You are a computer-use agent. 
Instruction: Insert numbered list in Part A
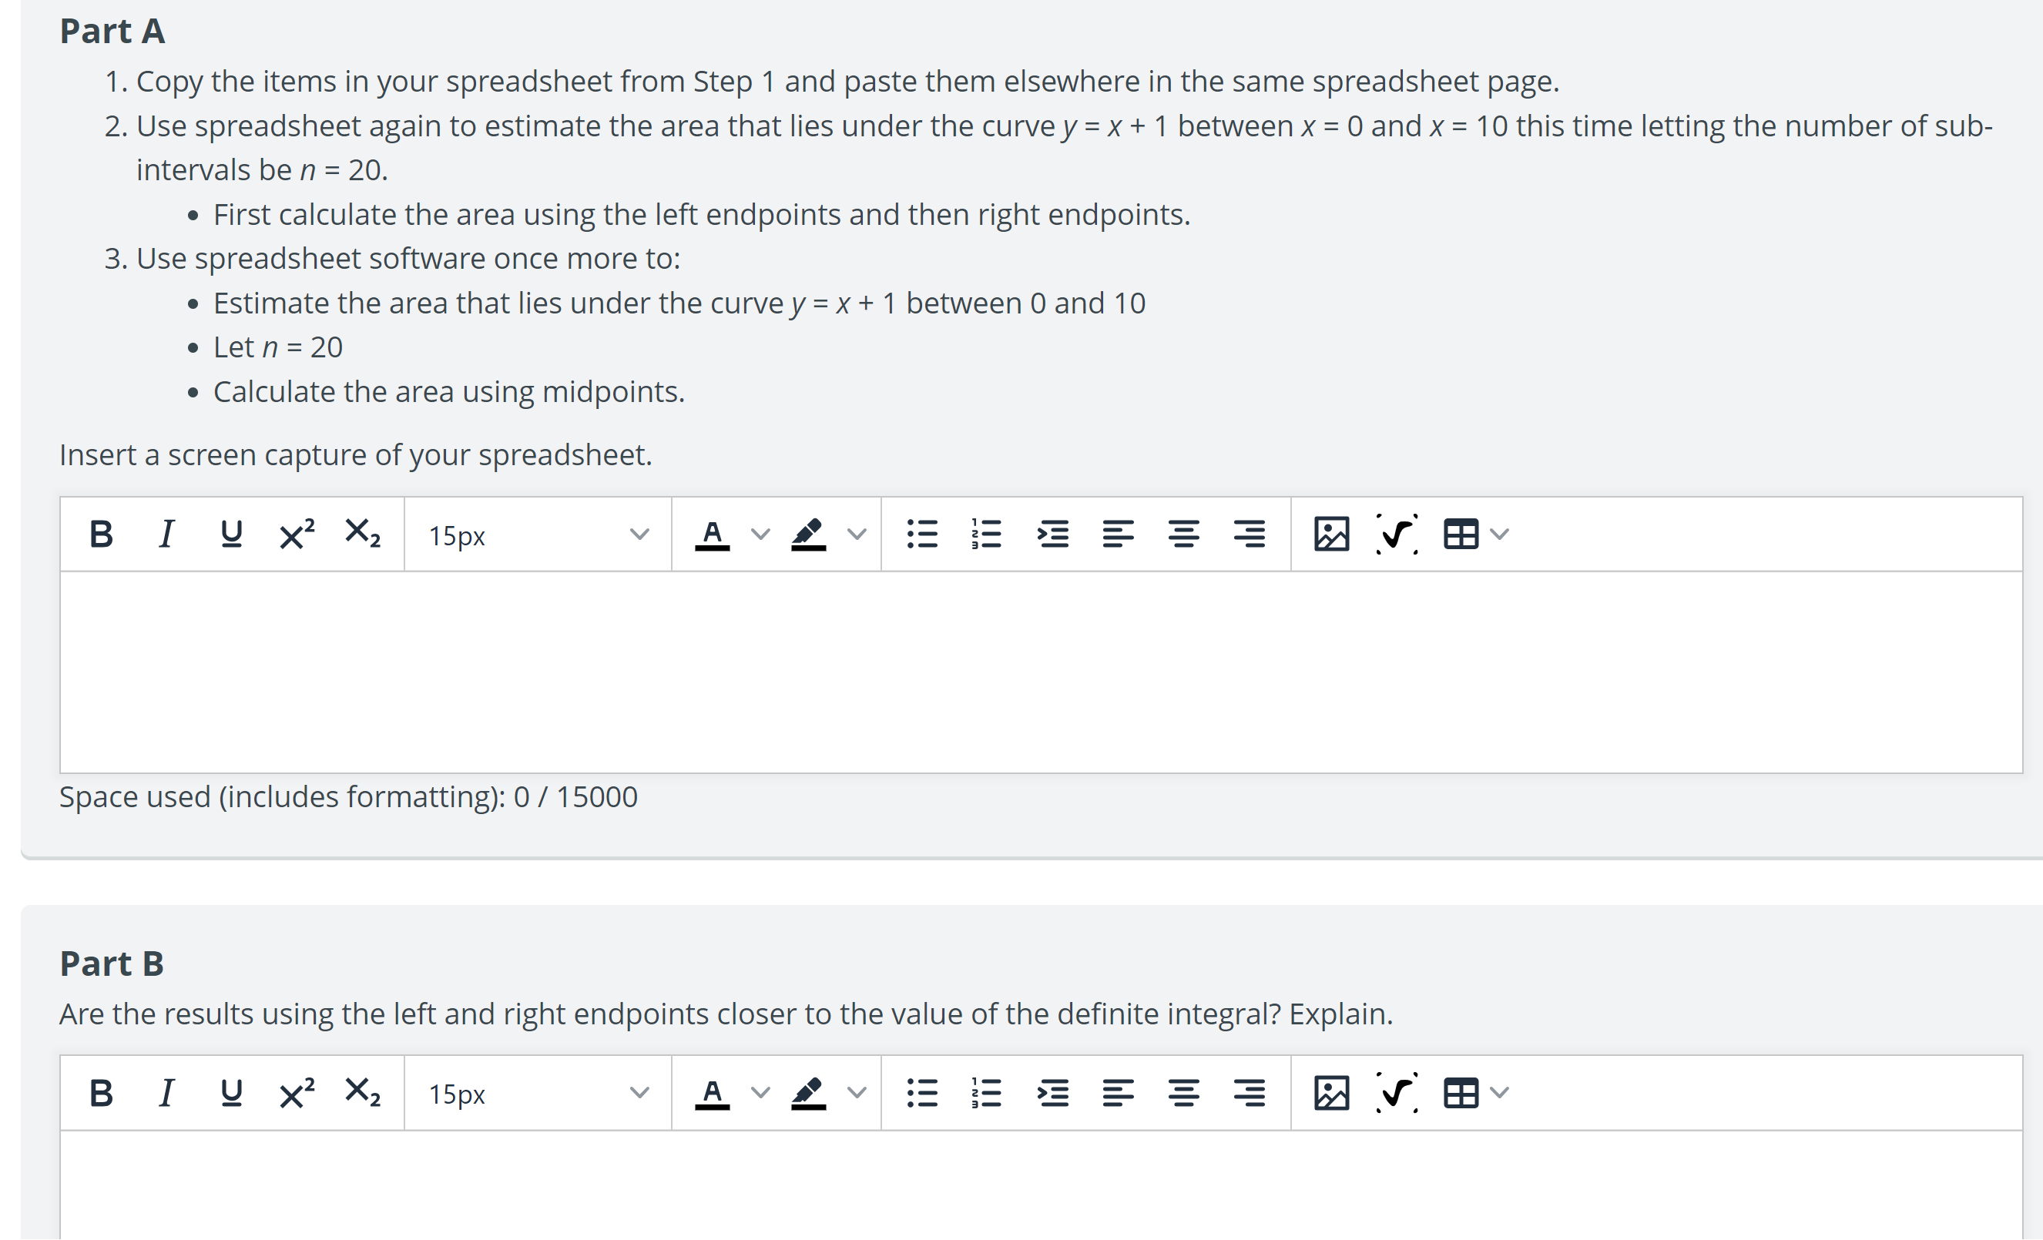coord(987,535)
